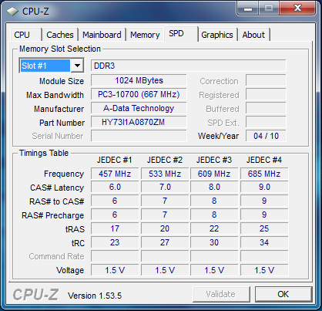Select the PC3-10700 (667 MHz) bandwidth value
Image resolution: width=322 pixels, height=311 pixels.
139,94
